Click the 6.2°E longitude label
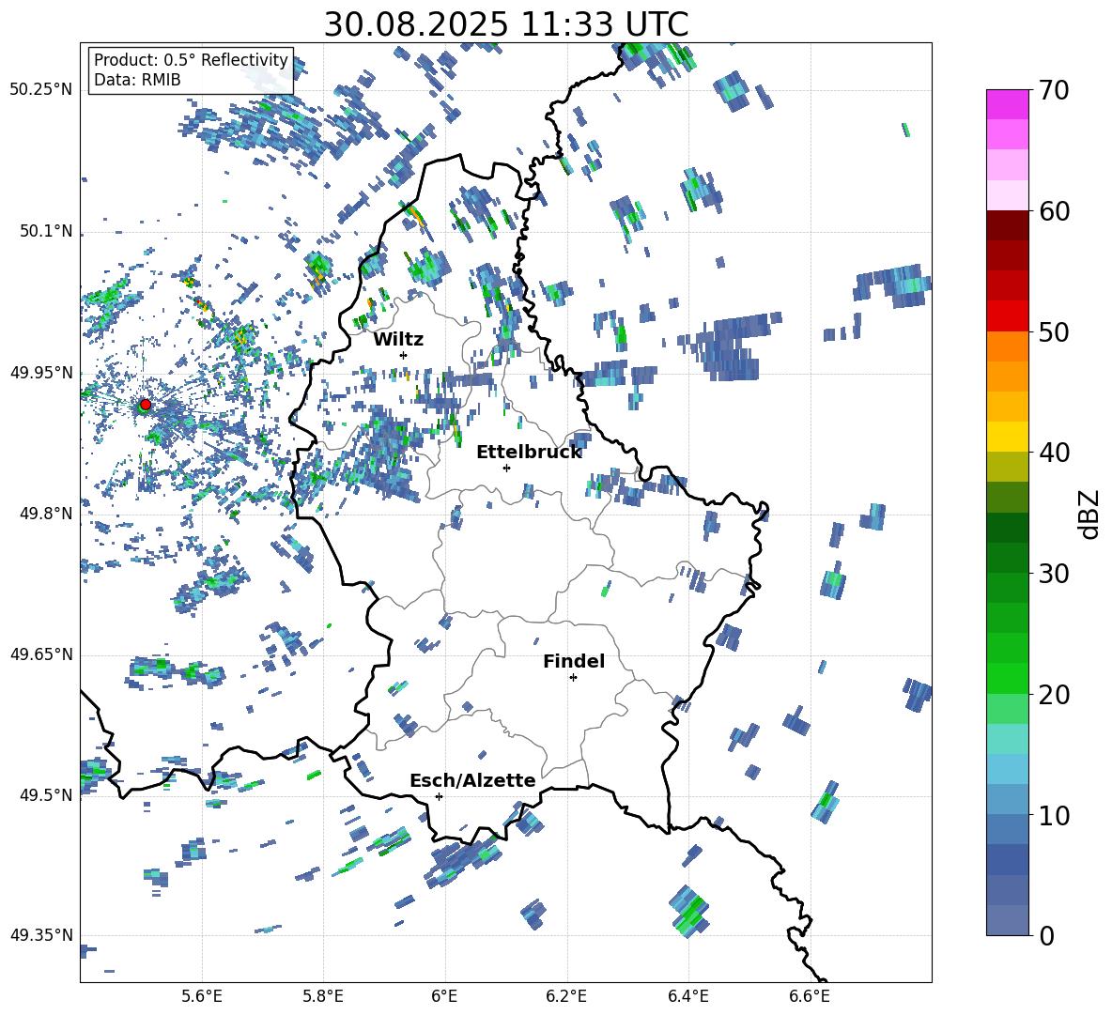Image resolution: width=1112 pixels, height=1015 pixels. [x=566, y=996]
